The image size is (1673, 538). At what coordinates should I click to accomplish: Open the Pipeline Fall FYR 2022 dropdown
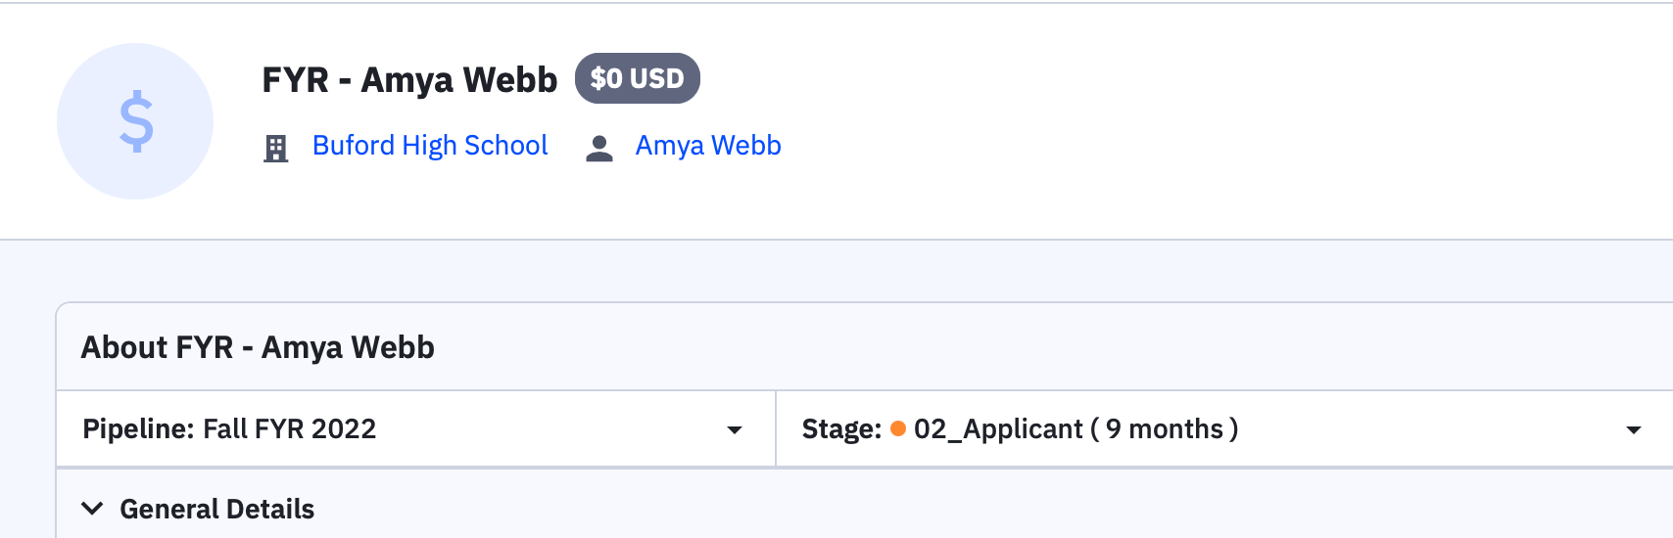(x=415, y=429)
